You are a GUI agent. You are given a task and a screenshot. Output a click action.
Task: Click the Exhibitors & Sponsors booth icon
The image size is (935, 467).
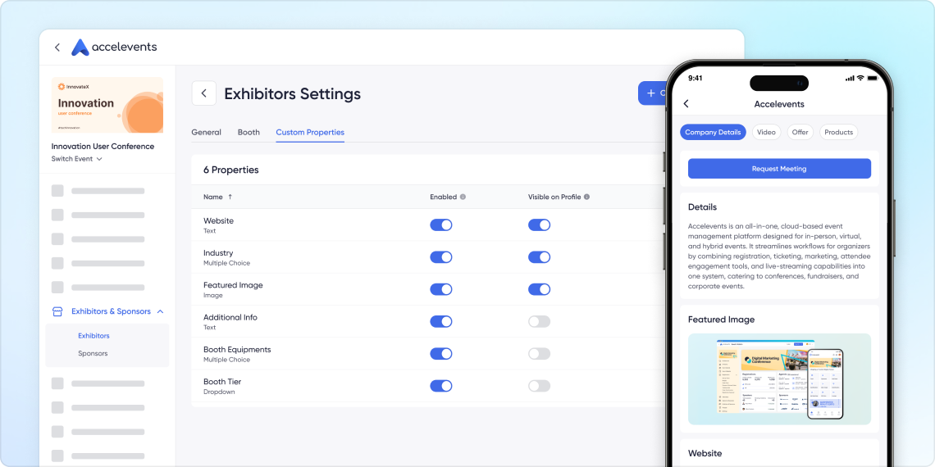click(x=57, y=311)
